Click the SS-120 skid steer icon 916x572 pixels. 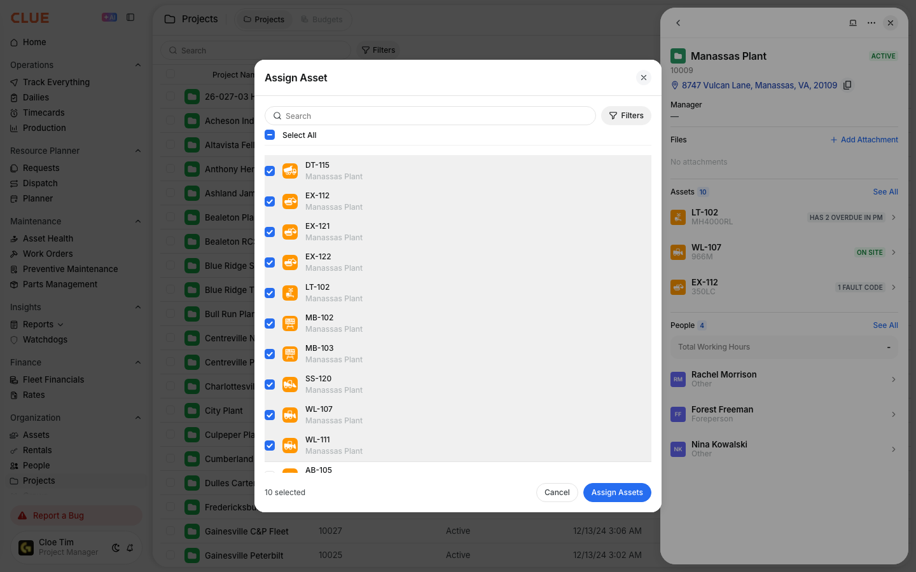coord(290,385)
